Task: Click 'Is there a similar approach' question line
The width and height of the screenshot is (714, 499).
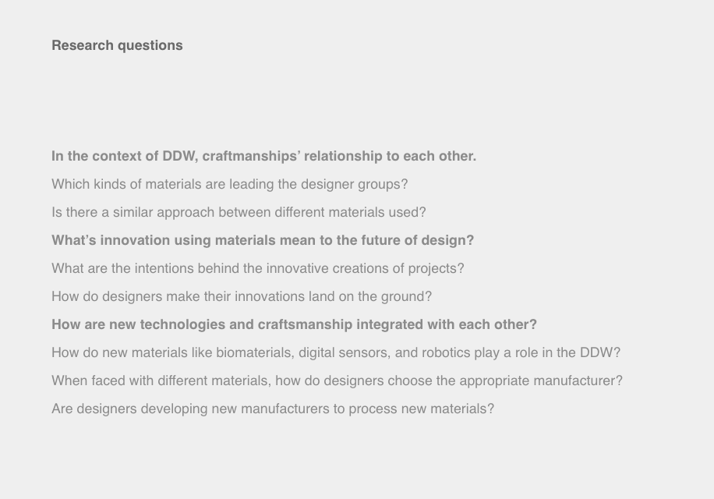Action: [x=239, y=212]
